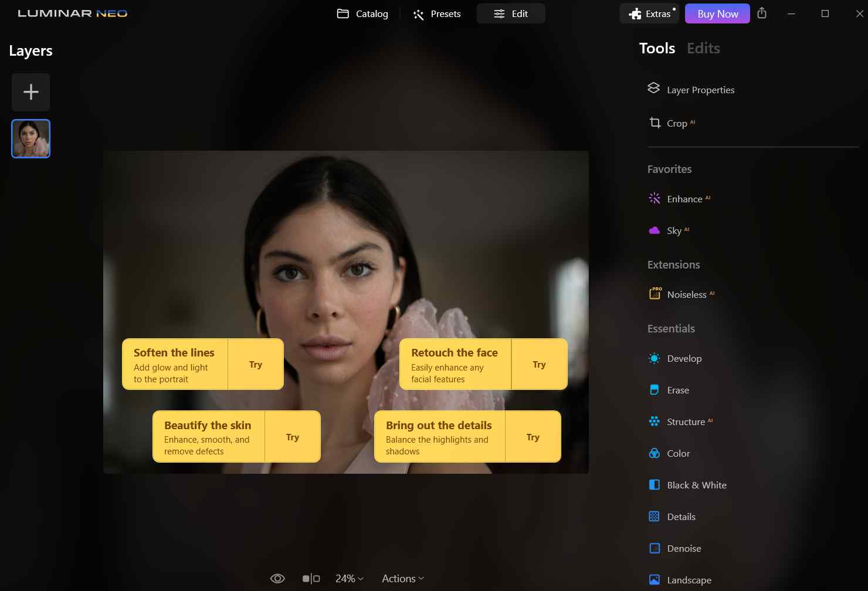
Task: Select the portrait layer thumbnail
Action: tap(31, 139)
